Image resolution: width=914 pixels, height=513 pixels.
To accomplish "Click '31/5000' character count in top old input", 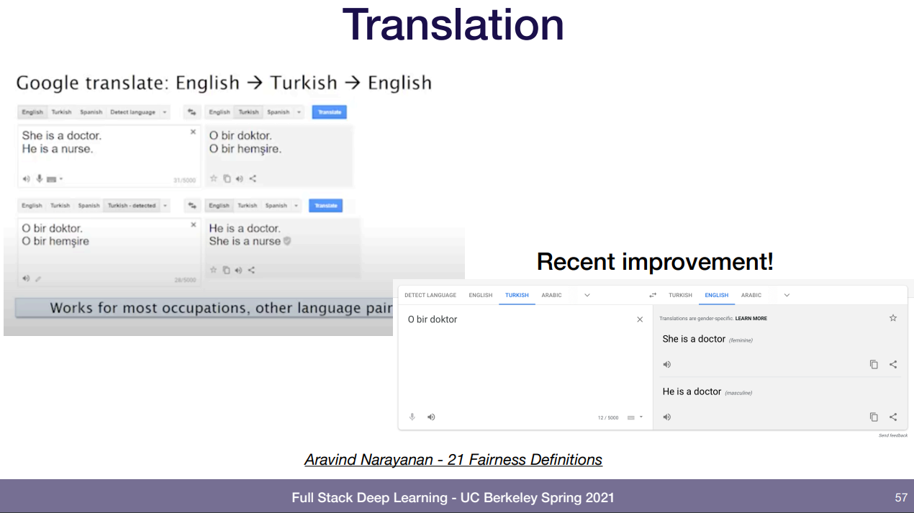I will [x=184, y=180].
